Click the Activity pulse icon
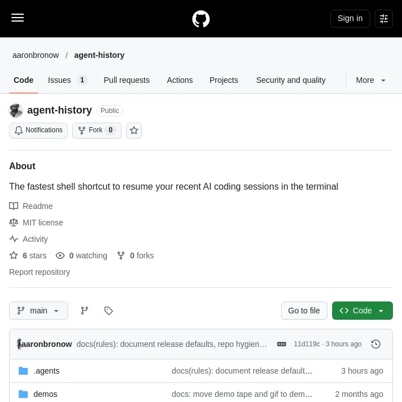Image resolution: width=402 pixels, height=402 pixels. tap(14, 239)
